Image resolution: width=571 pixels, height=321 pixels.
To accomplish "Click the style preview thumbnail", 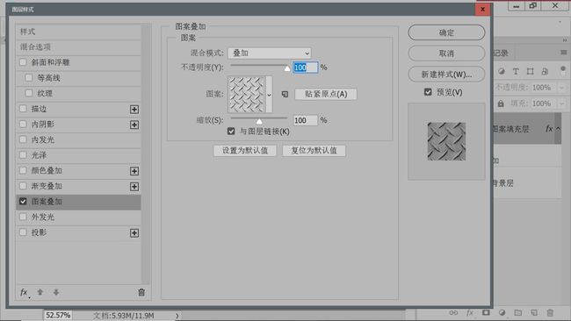I will (446, 141).
